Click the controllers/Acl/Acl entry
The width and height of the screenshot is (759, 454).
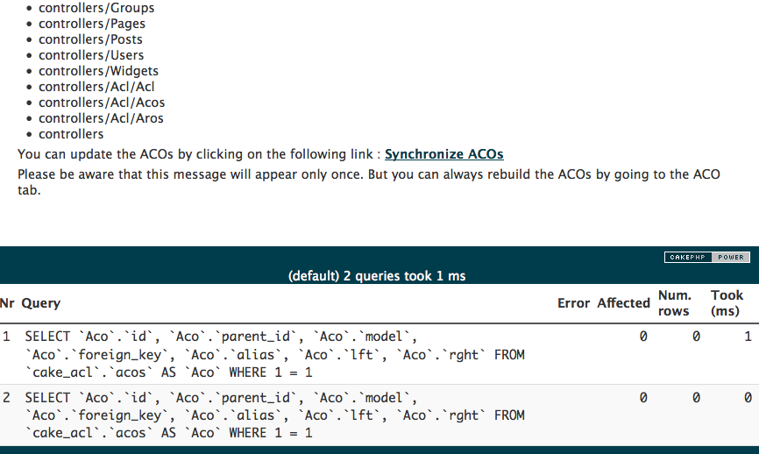(96, 87)
